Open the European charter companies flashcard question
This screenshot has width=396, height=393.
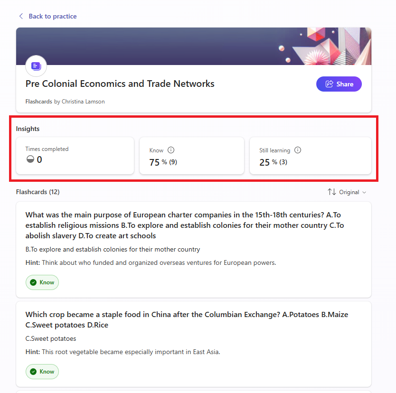tap(185, 225)
